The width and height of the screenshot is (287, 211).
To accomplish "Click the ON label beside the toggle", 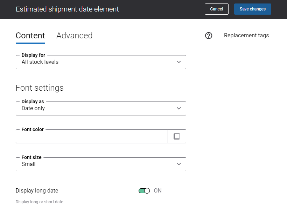I will tap(157, 190).
